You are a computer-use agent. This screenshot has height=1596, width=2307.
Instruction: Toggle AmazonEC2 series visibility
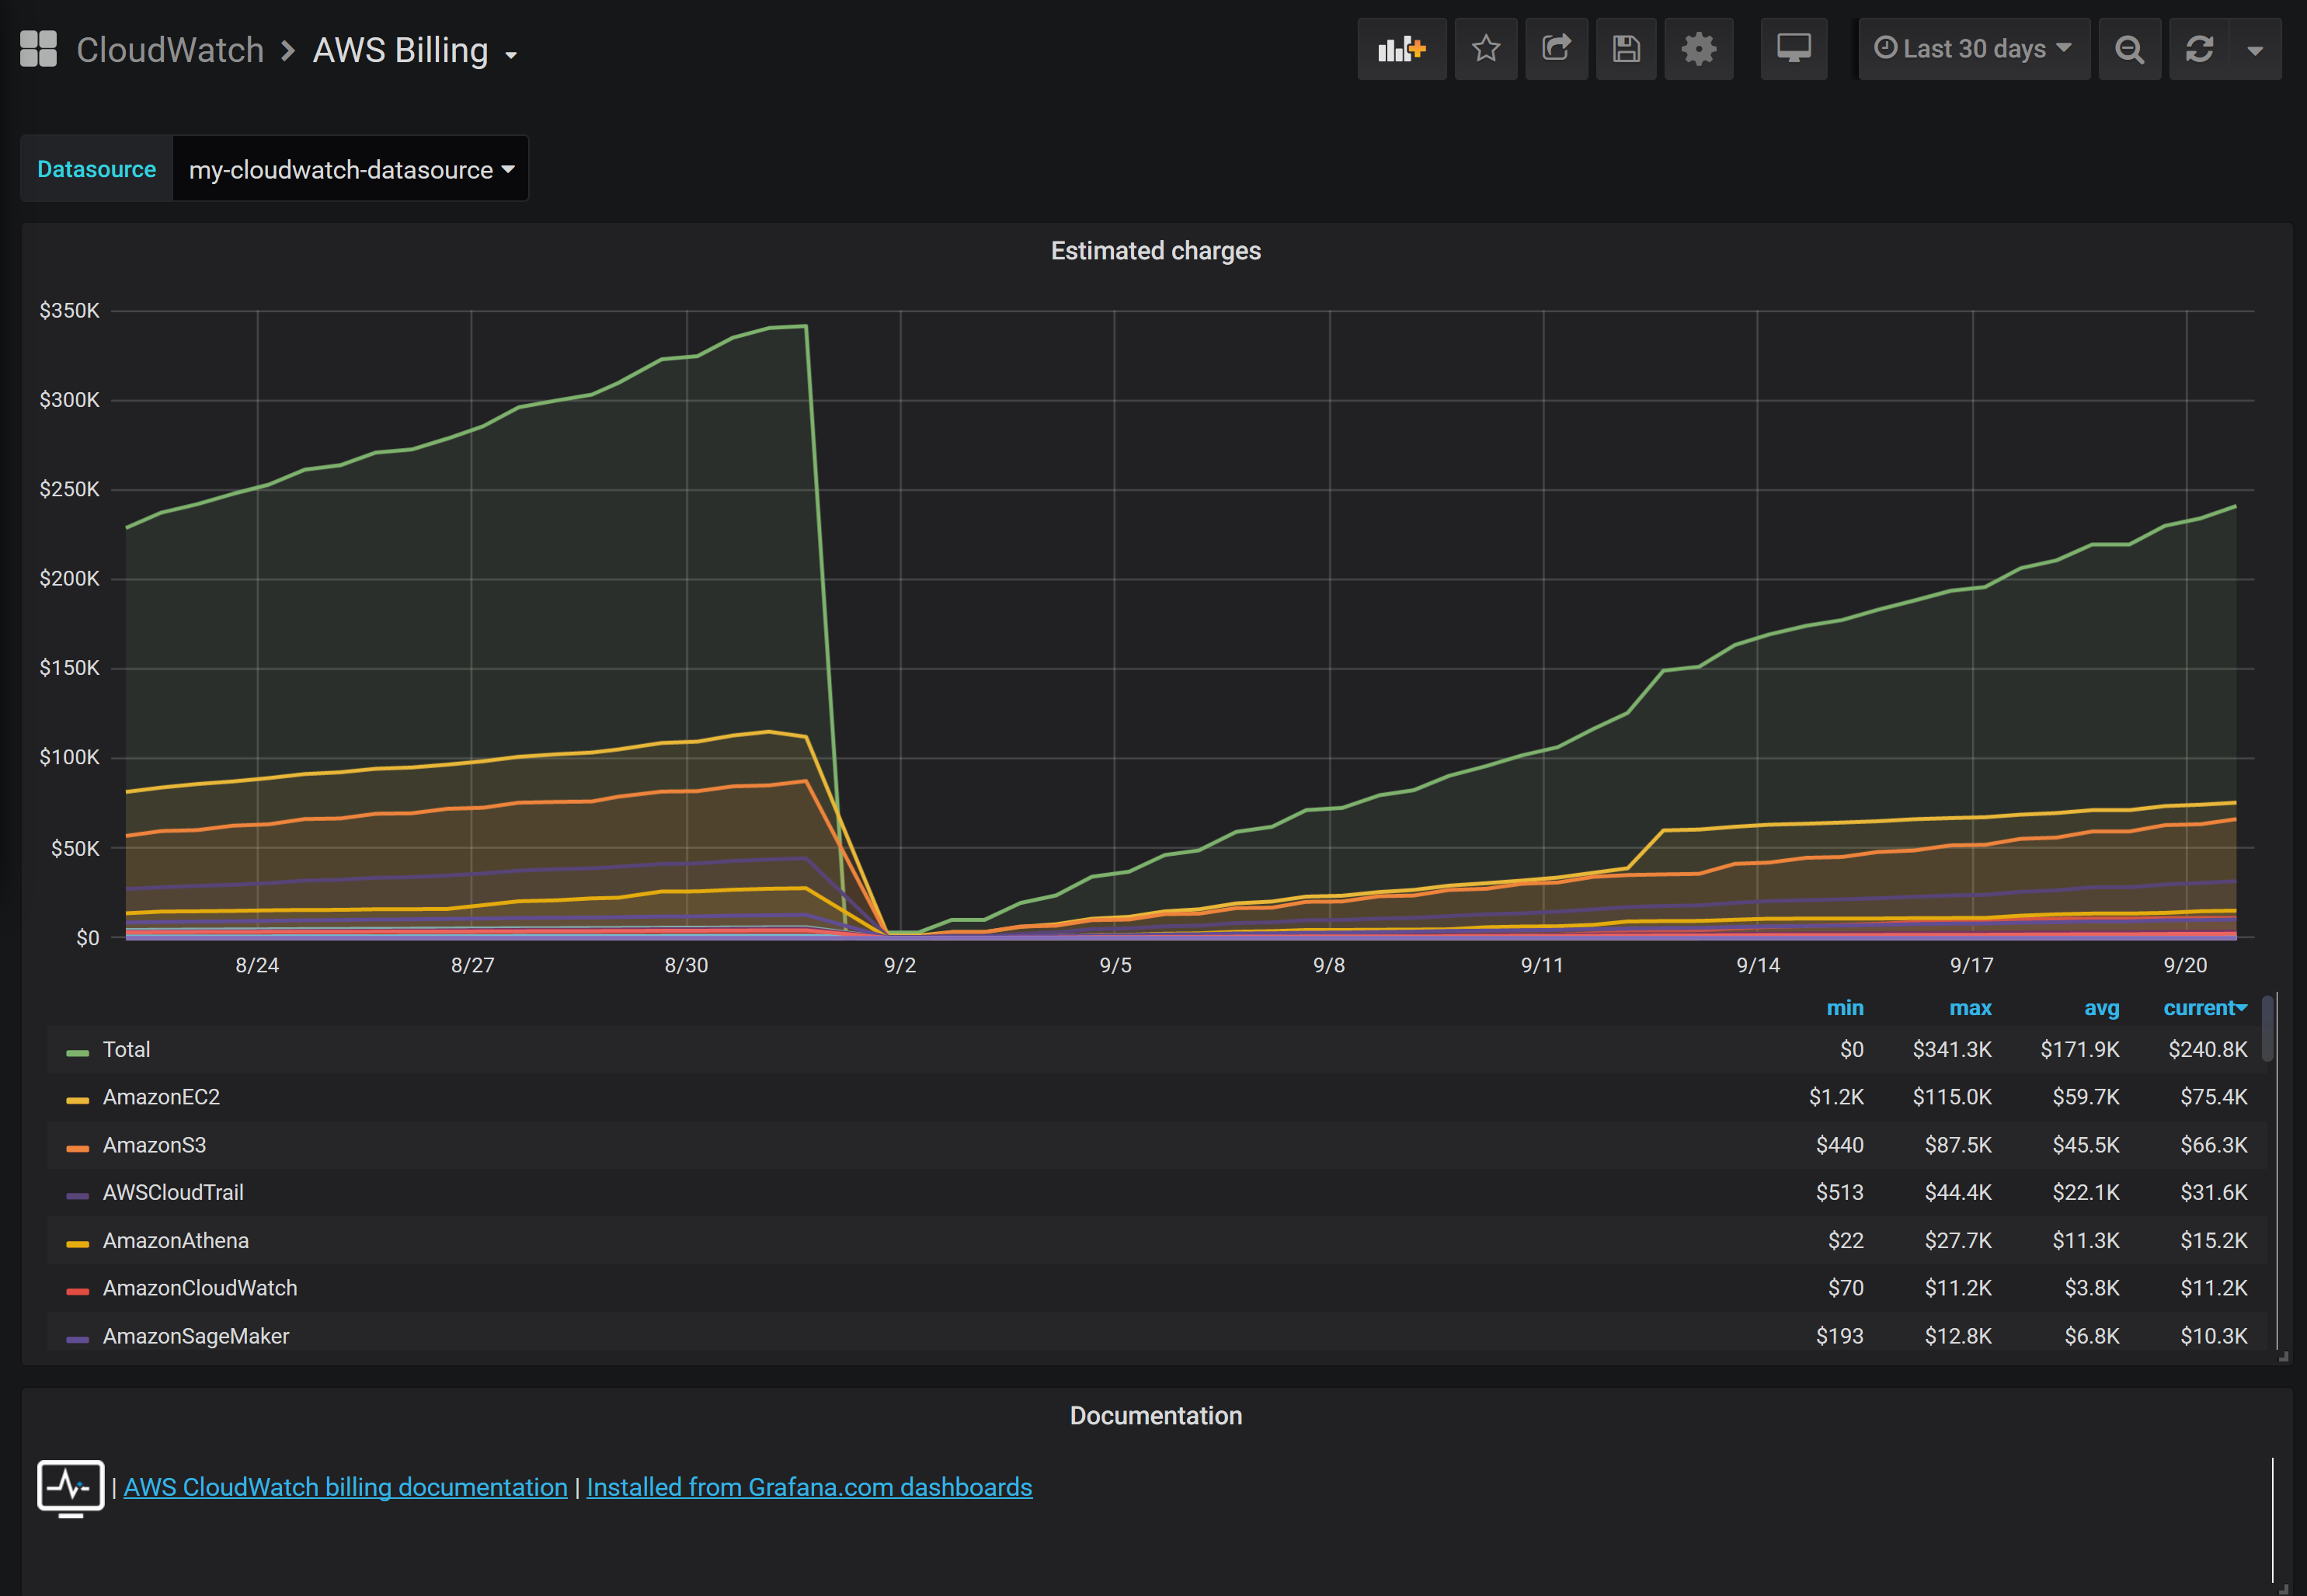pyautogui.click(x=161, y=1097)
